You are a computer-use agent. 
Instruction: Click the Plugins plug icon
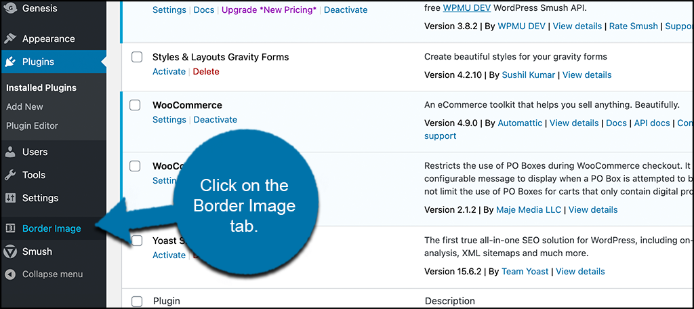9,62
